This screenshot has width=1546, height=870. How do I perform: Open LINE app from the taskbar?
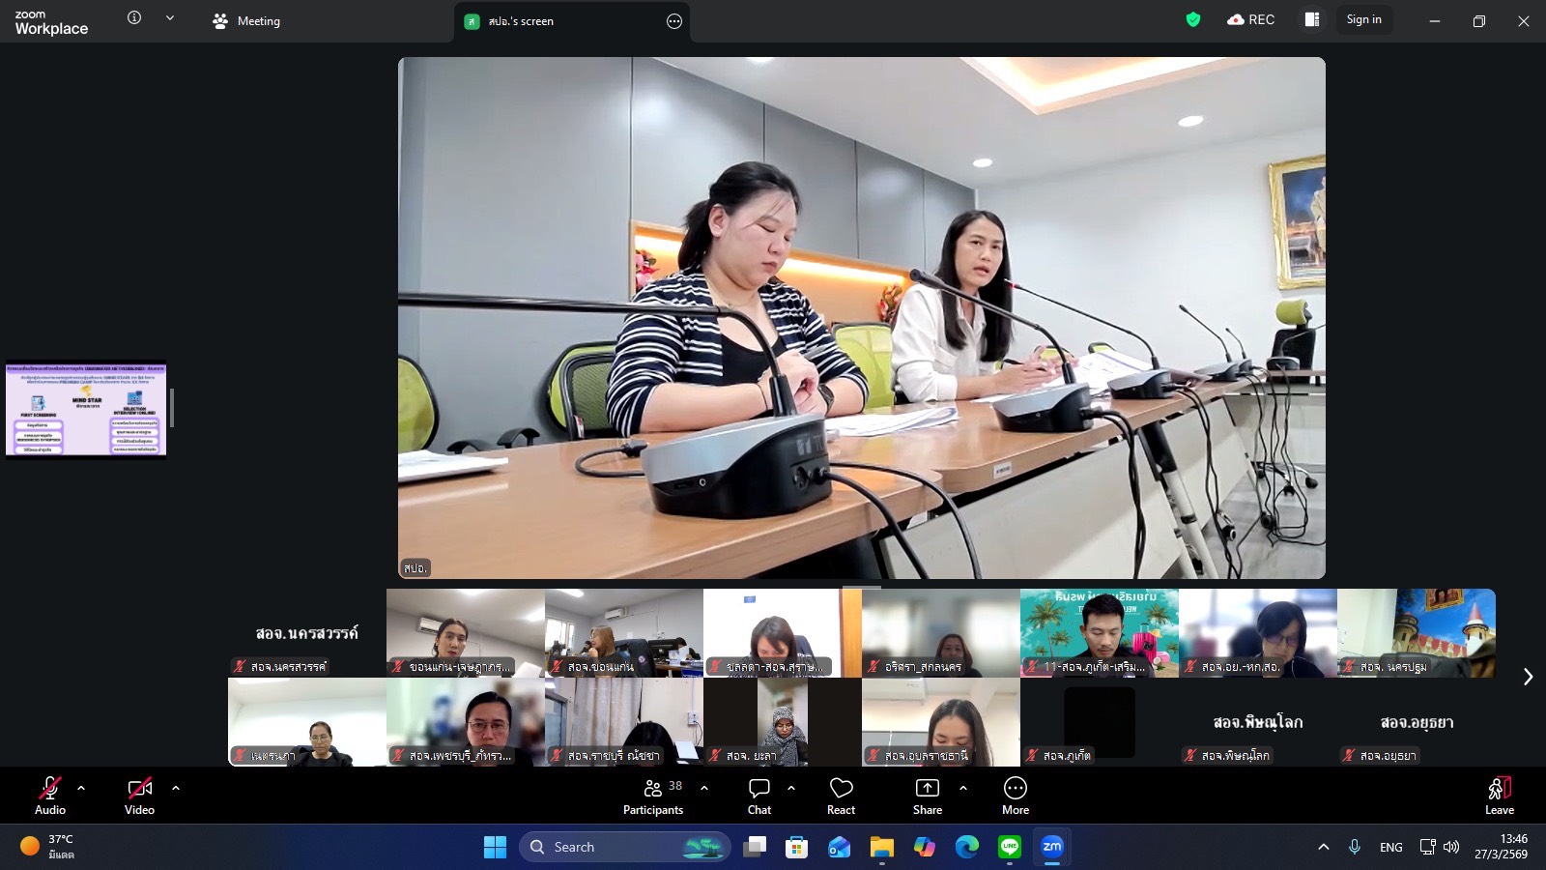(x=1010, y=848)
